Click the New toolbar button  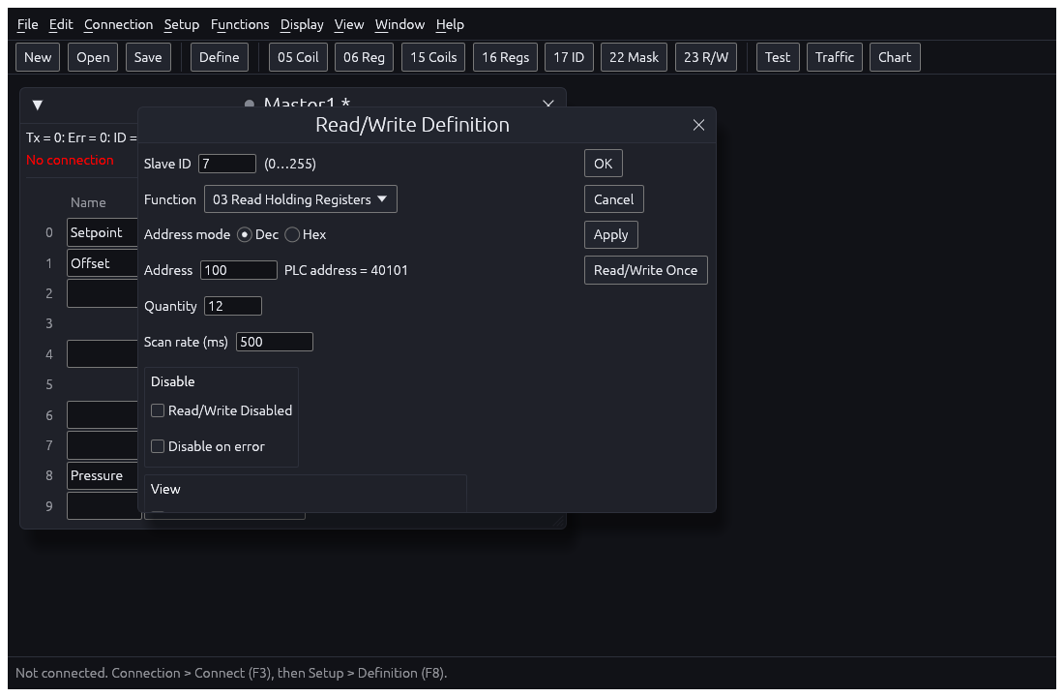[x=38, y=57]
